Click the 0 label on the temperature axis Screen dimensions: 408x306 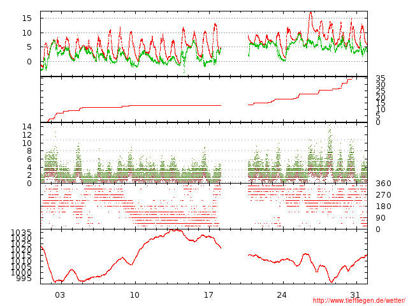pyautogui.click(x=29, y=62)
